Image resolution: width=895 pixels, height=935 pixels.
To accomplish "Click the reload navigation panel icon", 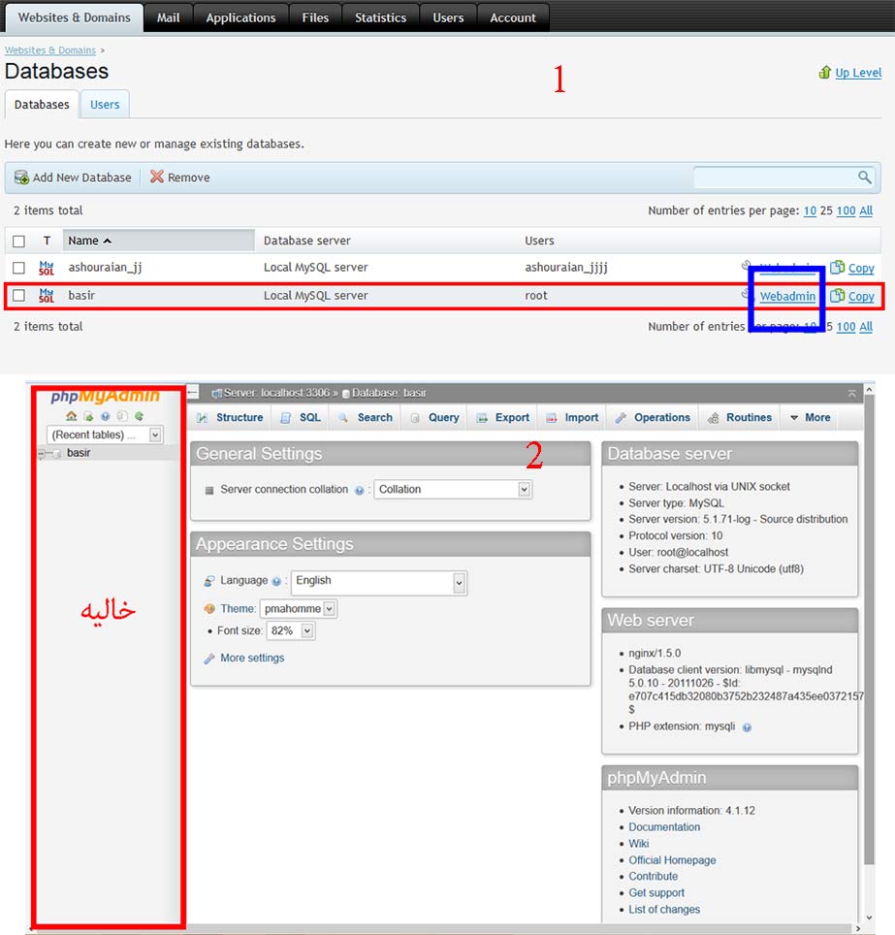I will coord(139,416).
